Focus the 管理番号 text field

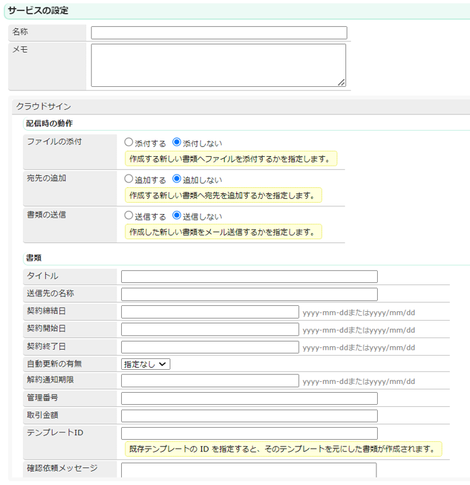coord(249,398)
